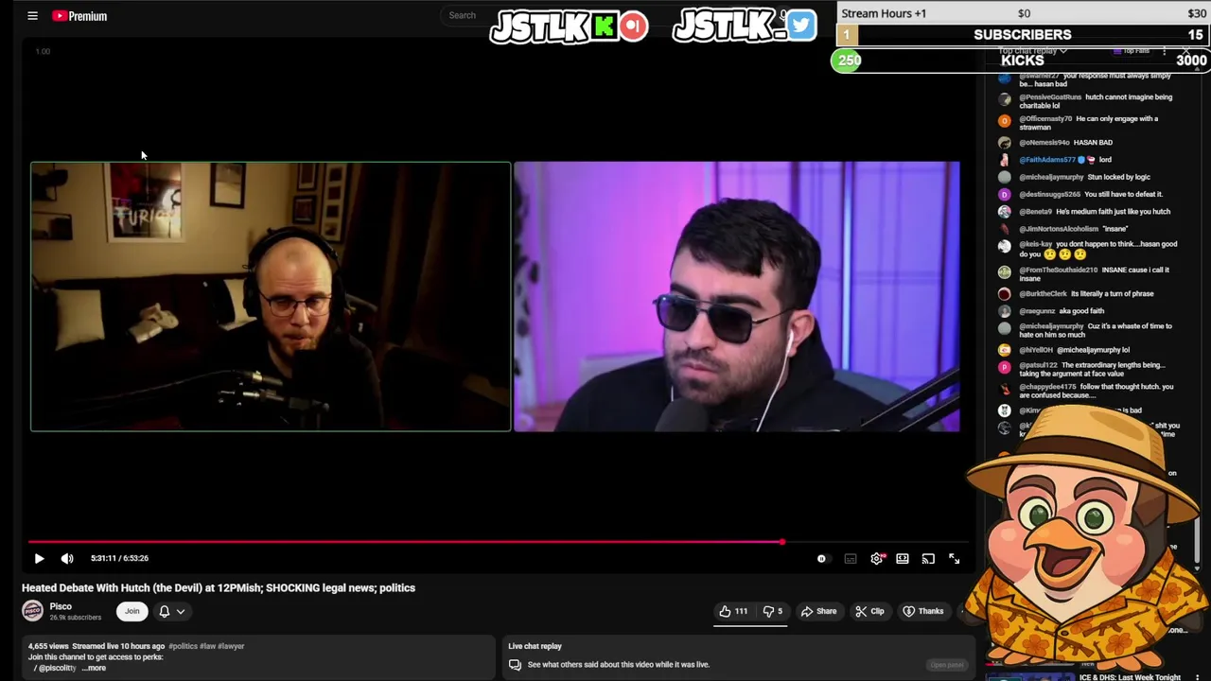The image size is (1211, 681).
Task: Click the SUBSCRIBERS goal counter
Action: (x=1023, y=35)
